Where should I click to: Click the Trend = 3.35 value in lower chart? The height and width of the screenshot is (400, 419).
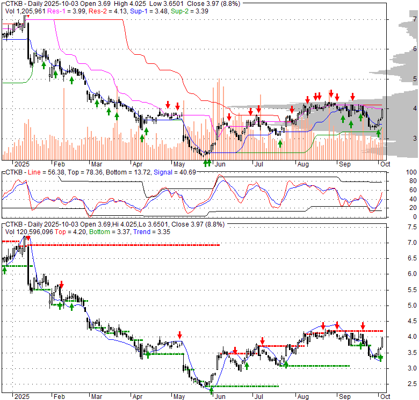(x=151, y=232)
